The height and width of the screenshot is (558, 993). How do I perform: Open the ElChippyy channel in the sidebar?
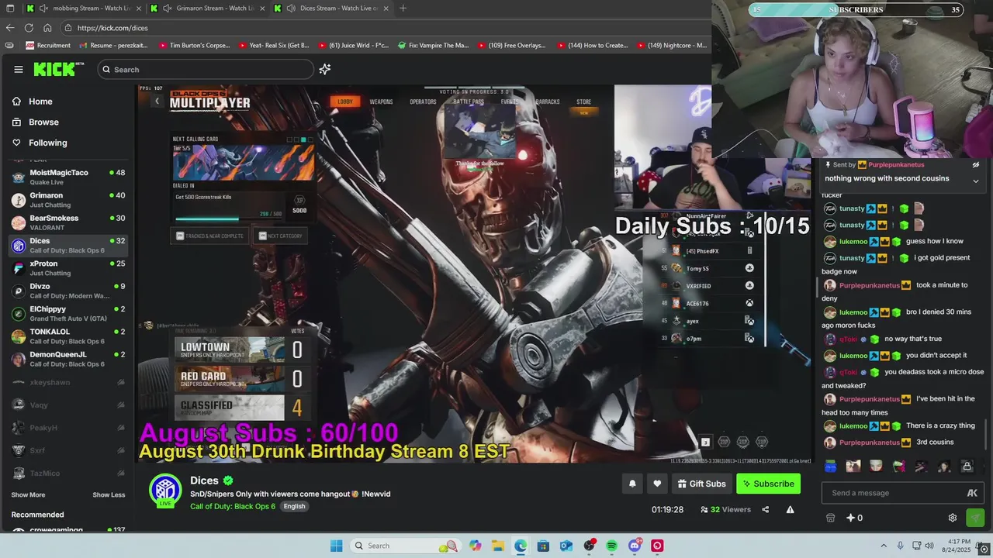coord(67,313)
